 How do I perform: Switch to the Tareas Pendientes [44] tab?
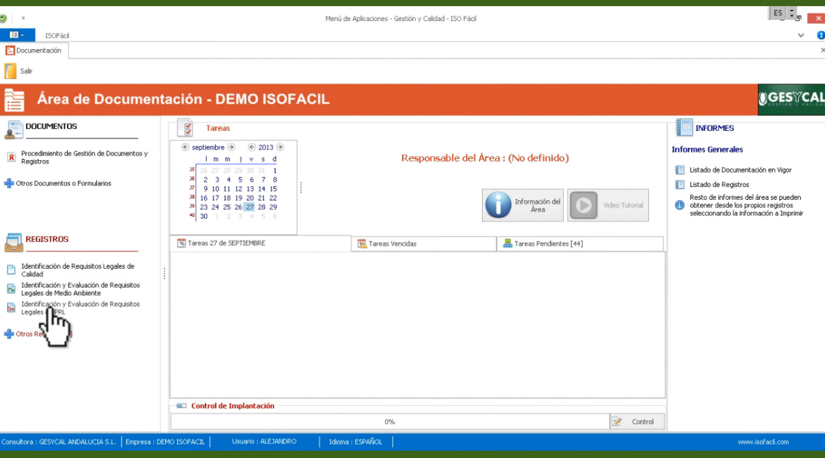(x=580, y=244)
